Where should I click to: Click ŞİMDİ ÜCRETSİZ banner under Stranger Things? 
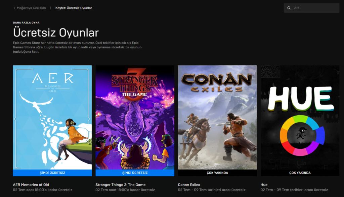[135, 173]
